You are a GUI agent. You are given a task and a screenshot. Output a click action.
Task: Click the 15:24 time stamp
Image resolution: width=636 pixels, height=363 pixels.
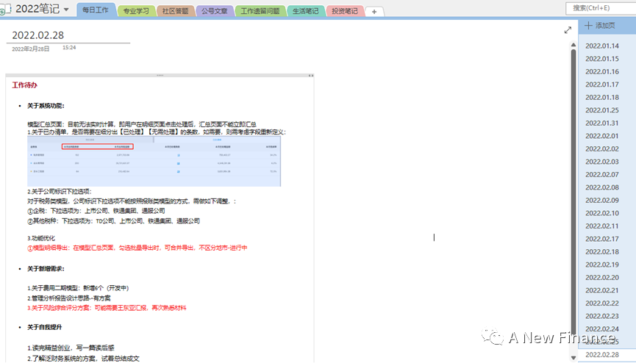pyautogui.click(x=69, y=48)
